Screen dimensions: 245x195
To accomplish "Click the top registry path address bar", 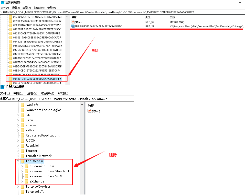I will [x=122, y=12].
